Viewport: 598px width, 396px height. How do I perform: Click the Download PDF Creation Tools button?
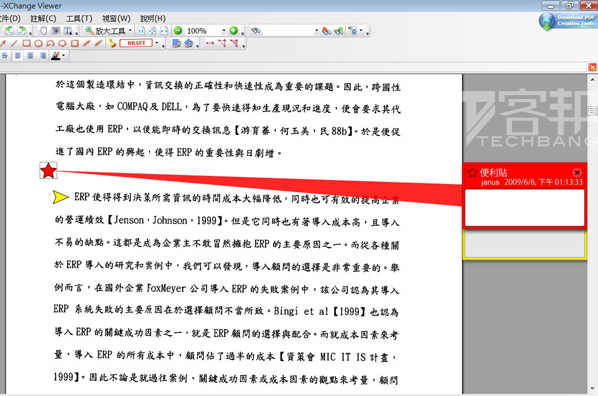point(568,21)
